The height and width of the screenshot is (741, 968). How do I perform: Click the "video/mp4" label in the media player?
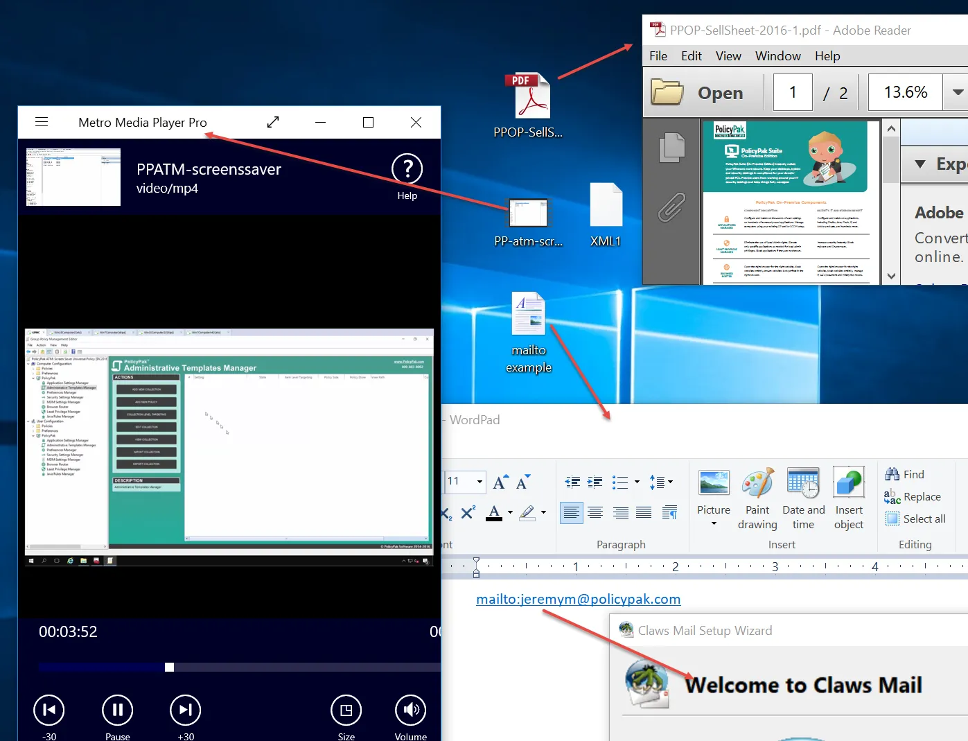pyautogui.click(x=167, y=189)
